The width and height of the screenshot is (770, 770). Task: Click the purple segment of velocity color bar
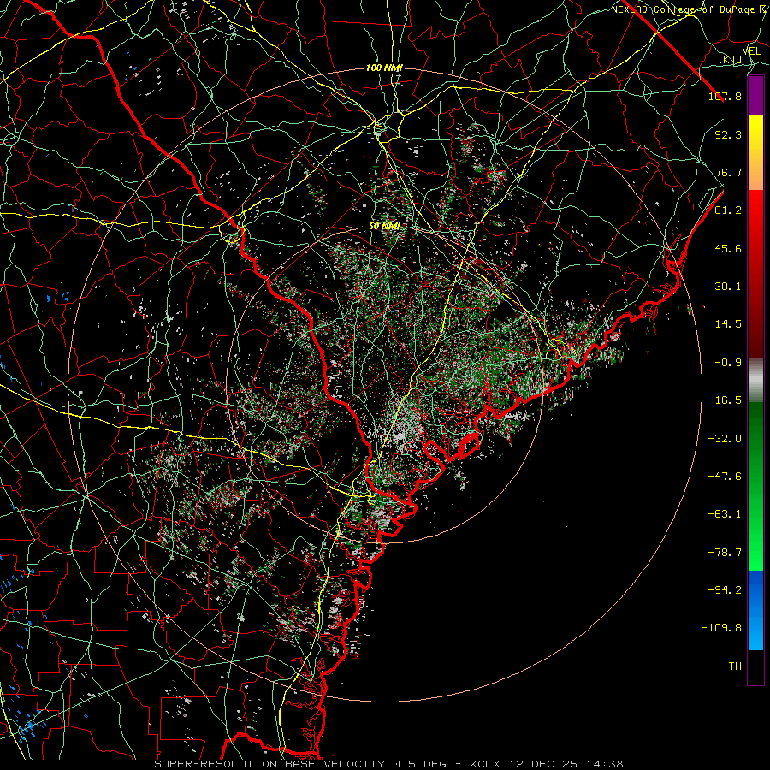point(755,96)
